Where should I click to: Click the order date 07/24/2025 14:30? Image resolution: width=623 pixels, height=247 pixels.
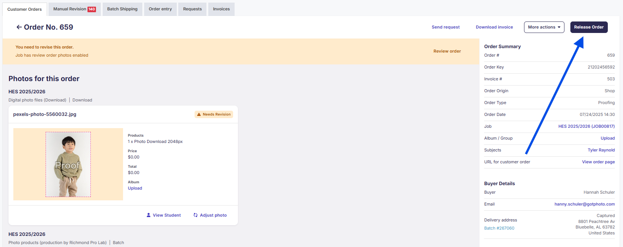tap(597, 114)
